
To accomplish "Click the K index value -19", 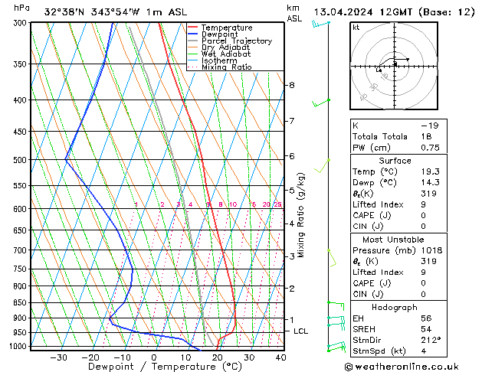I will (430, 126).
